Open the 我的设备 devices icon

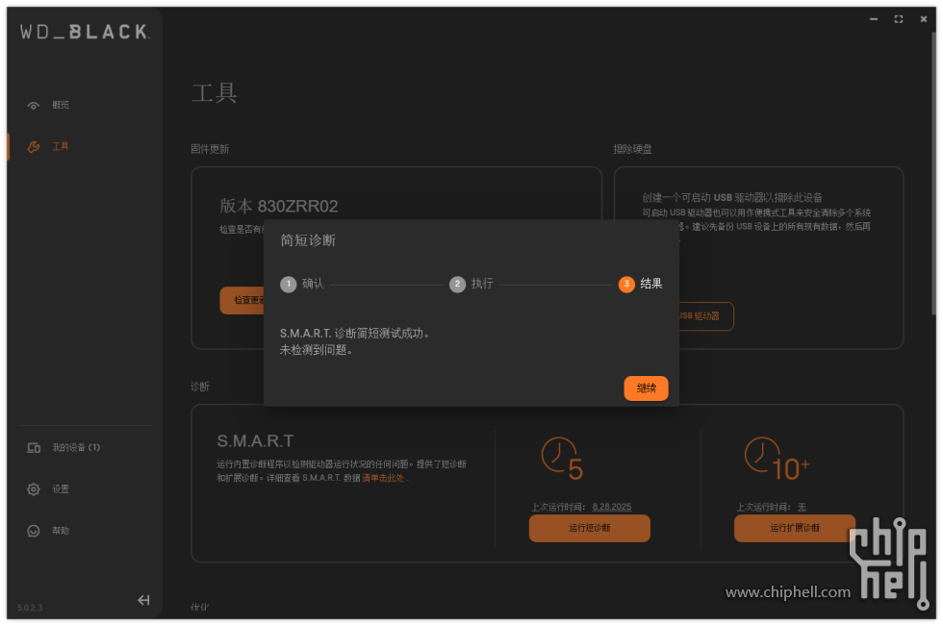[x=34, y=448]
